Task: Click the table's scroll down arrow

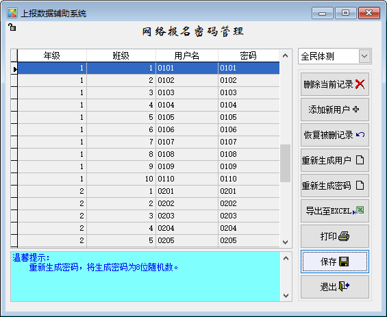Action: pos(285,242)
